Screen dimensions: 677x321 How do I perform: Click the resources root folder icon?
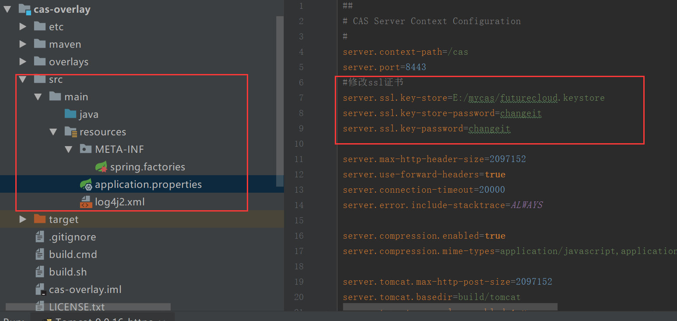[x=70, y=131]
